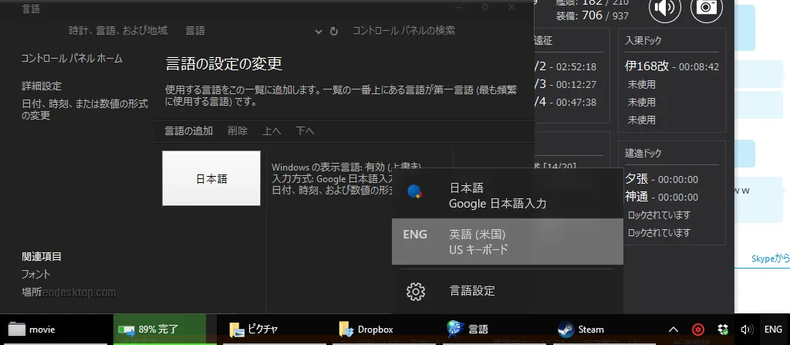Click the Google Japanese Input icon

(415, 191)
